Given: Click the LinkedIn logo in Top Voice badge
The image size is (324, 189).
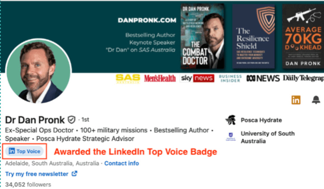Looking at the screenshot, I should 12,151.
